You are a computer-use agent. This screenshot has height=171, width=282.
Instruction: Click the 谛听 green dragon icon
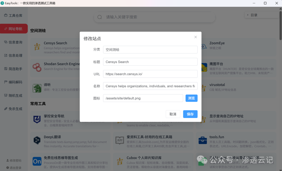tap(37, 88)
